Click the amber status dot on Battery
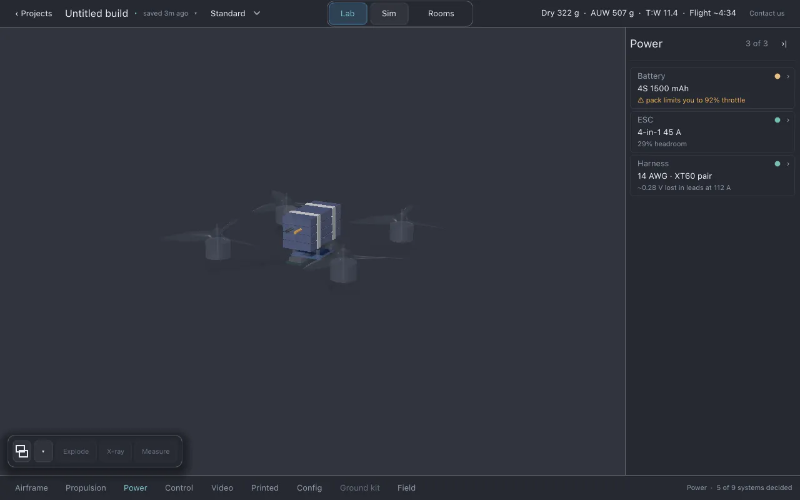 pyautogui.click(x=777, y=76)
